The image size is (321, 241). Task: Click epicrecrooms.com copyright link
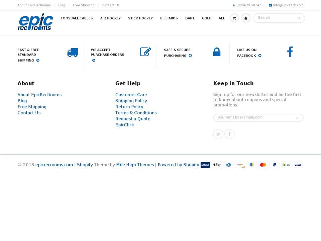[x=54, y=165]
